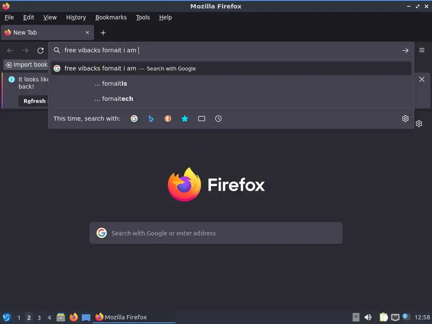
Task: Search this time with Bing icon
Action: tap(151, 119)
